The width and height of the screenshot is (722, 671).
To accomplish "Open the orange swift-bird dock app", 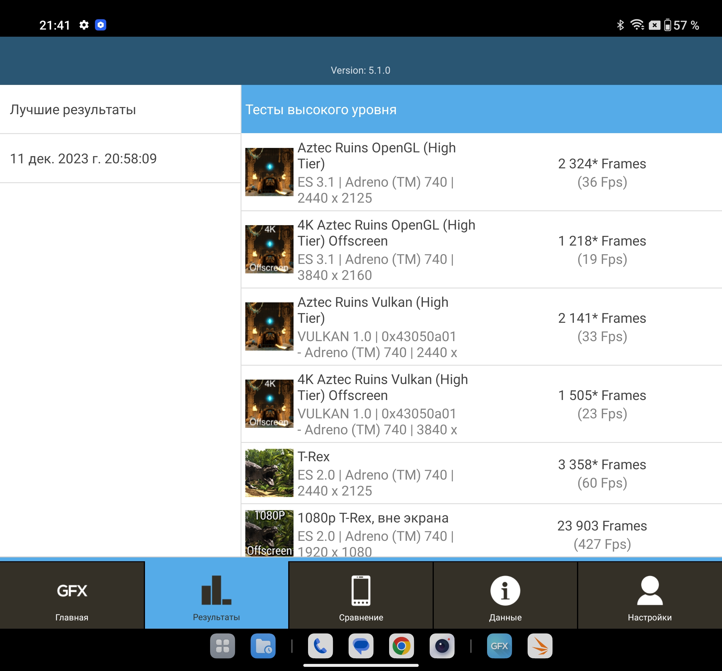I will click(x=540, y=646).
